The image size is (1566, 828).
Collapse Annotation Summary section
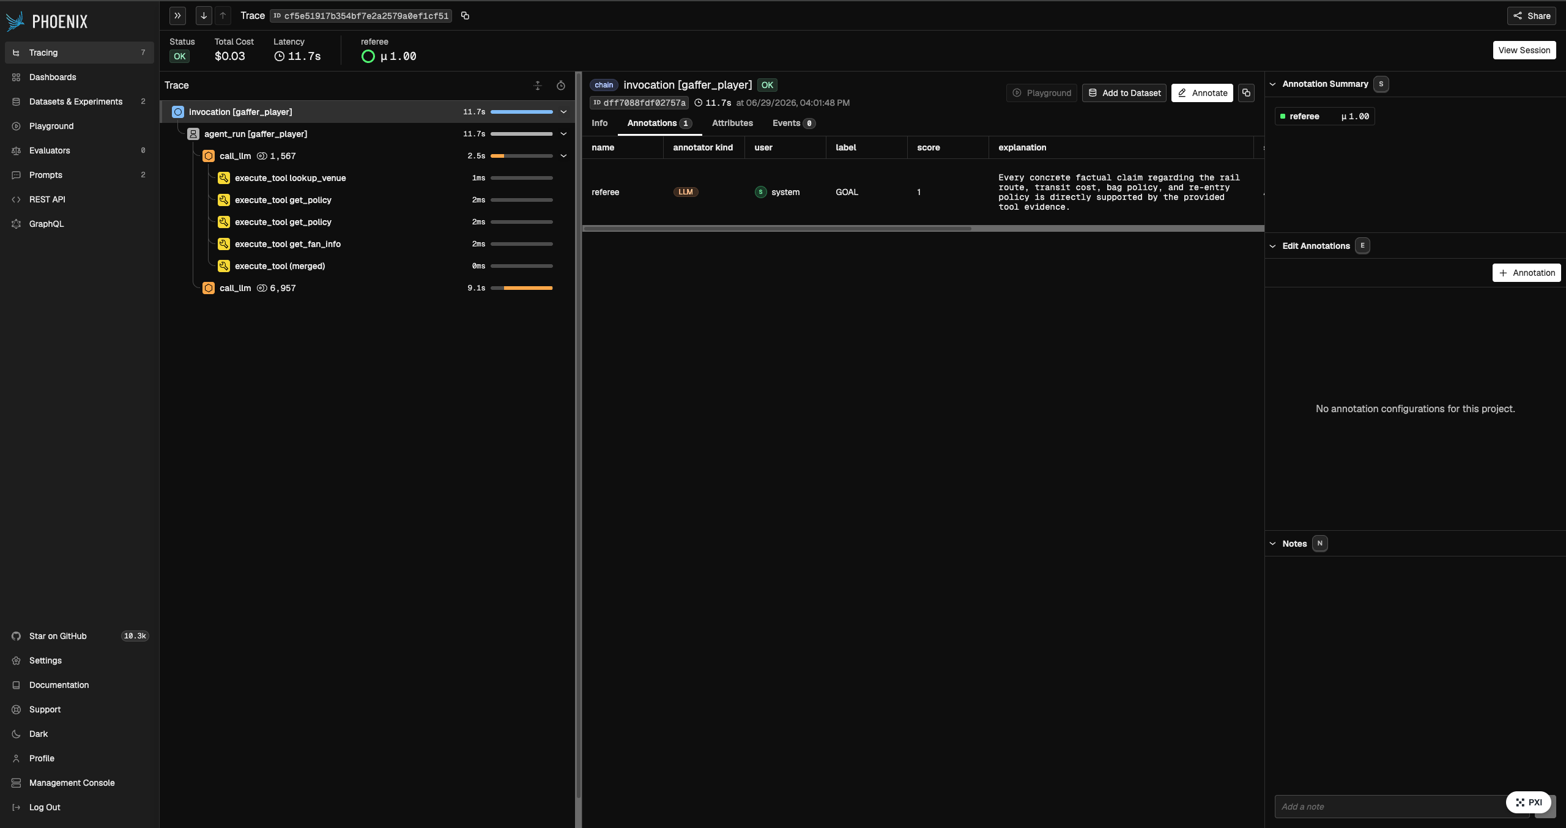tap(1273, 84)
